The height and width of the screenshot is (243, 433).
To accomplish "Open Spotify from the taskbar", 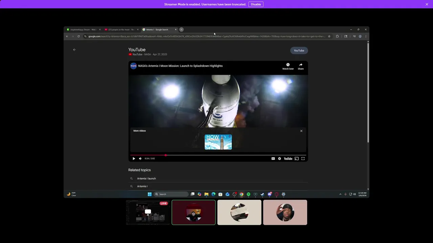I will [x=248, y=194].
